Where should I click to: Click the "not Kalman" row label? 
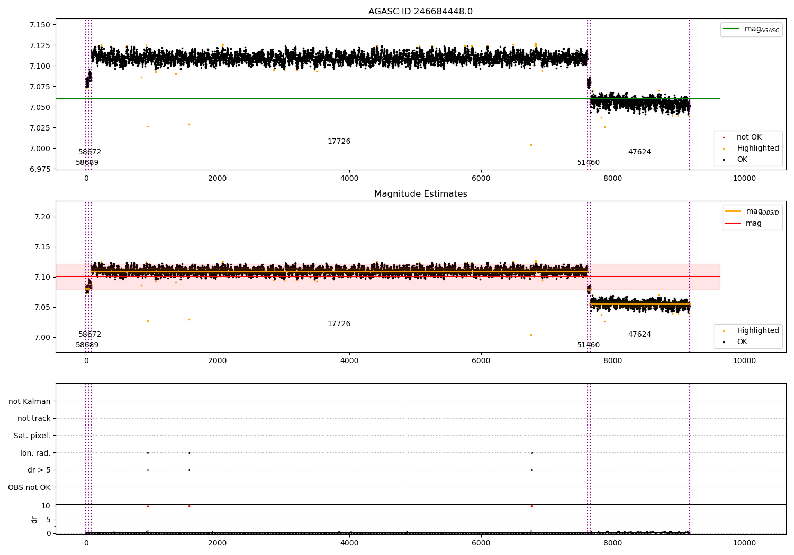pos(30,402)
